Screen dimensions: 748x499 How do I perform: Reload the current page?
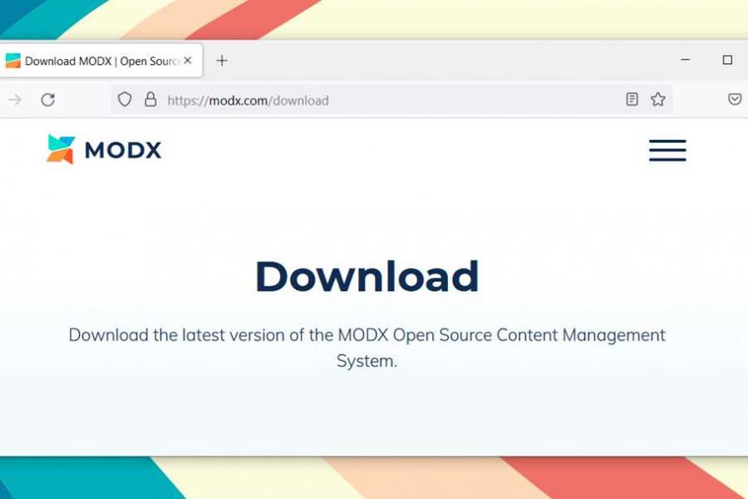click(47, 100)
